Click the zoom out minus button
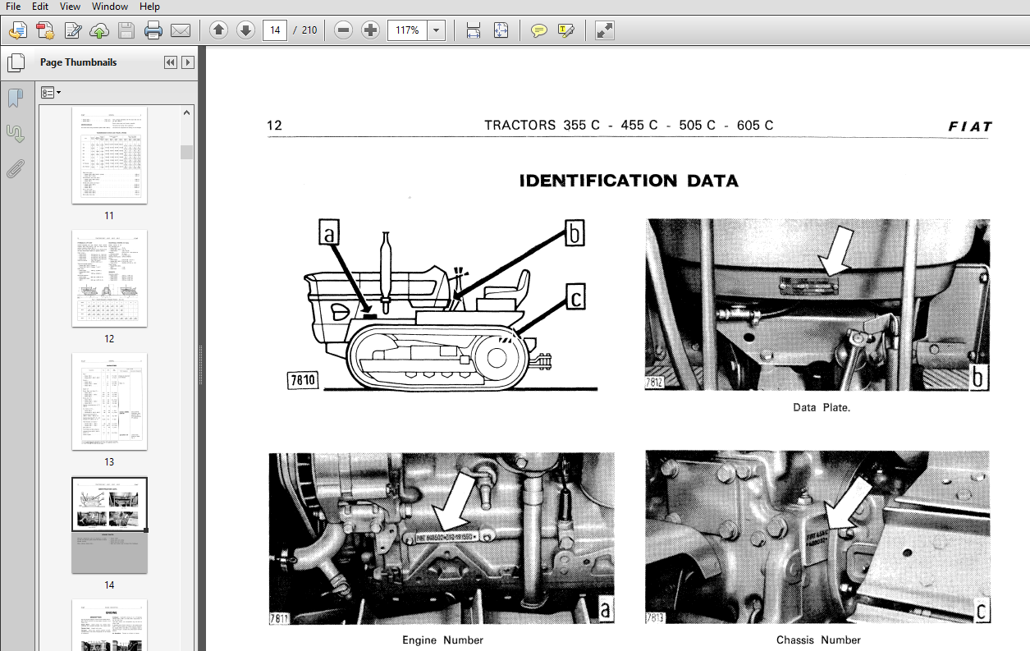 click(344, 30)
